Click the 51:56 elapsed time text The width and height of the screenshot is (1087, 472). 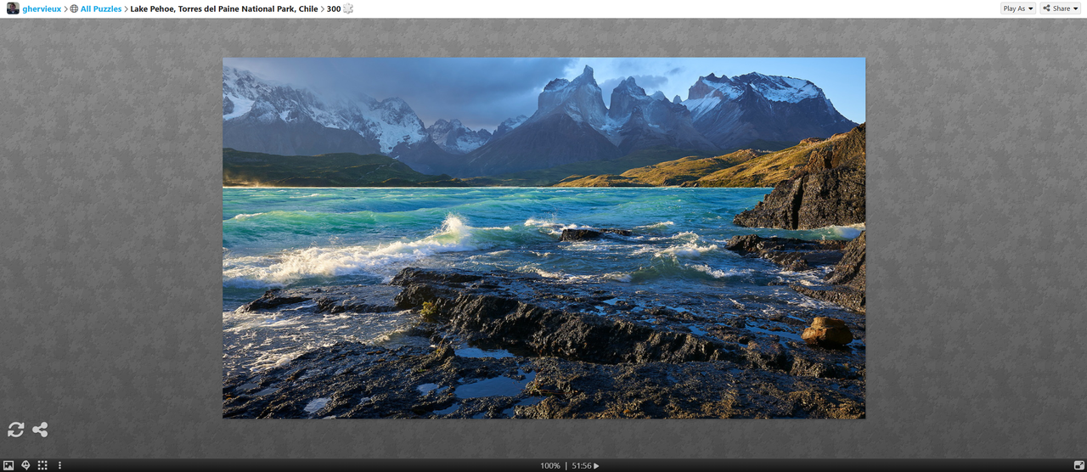[582, 465]
